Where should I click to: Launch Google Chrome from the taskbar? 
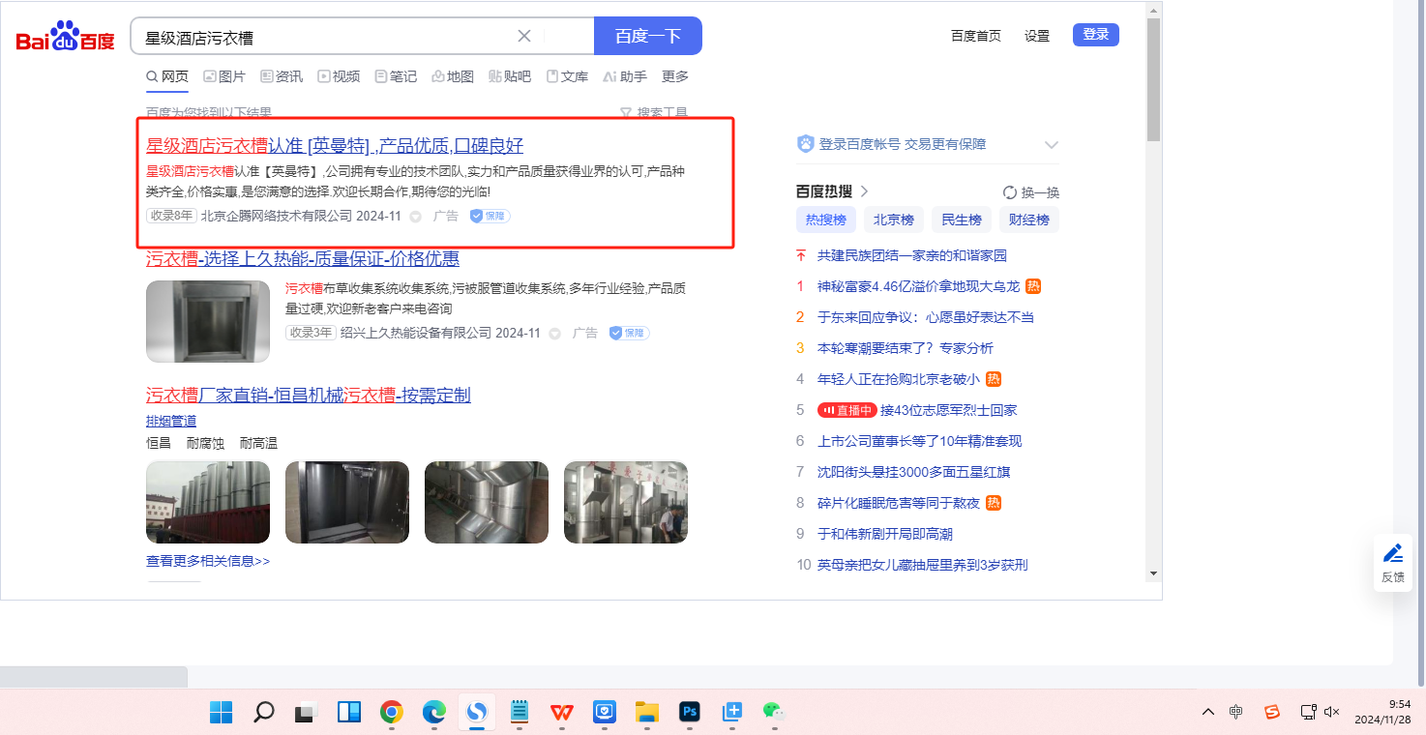pyautogui.click(x=392, y=712)
